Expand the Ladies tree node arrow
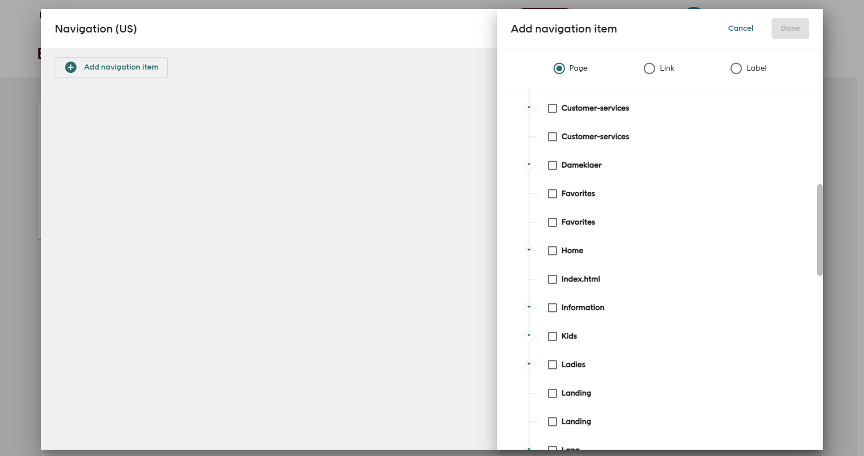This screenshot has height=456, width=864. tap(529, 364)
